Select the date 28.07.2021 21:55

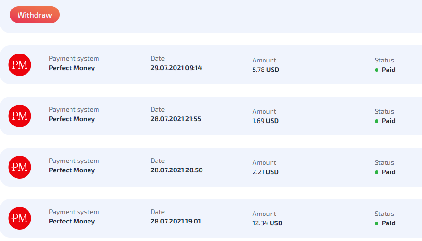(176, 119)
